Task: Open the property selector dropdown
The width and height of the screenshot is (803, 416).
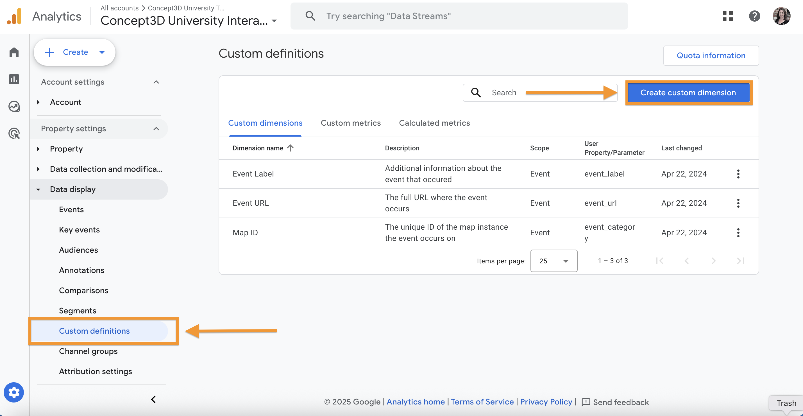Action: click(x=274, y=21)
